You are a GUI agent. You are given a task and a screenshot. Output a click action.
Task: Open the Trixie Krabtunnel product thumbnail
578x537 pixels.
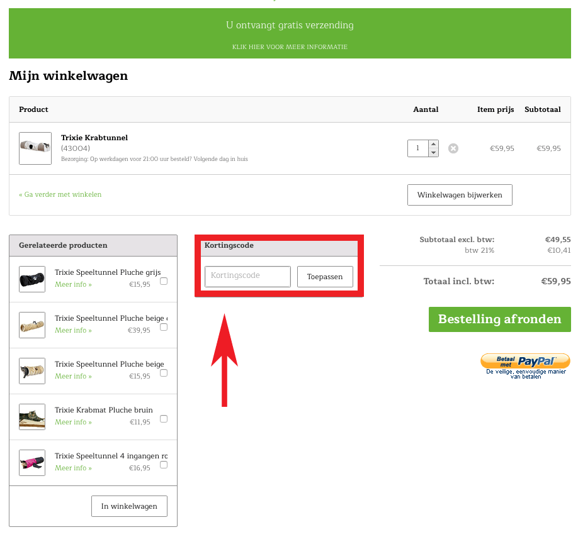[35, 148]
